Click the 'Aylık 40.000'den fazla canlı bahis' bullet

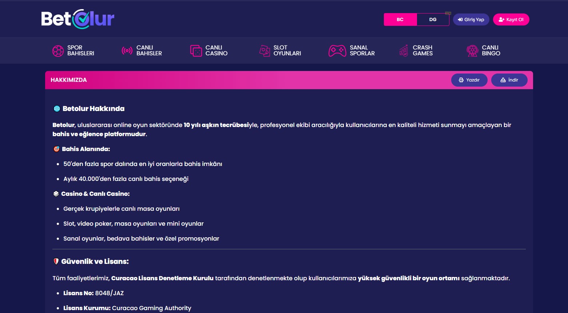pos(126,179)
